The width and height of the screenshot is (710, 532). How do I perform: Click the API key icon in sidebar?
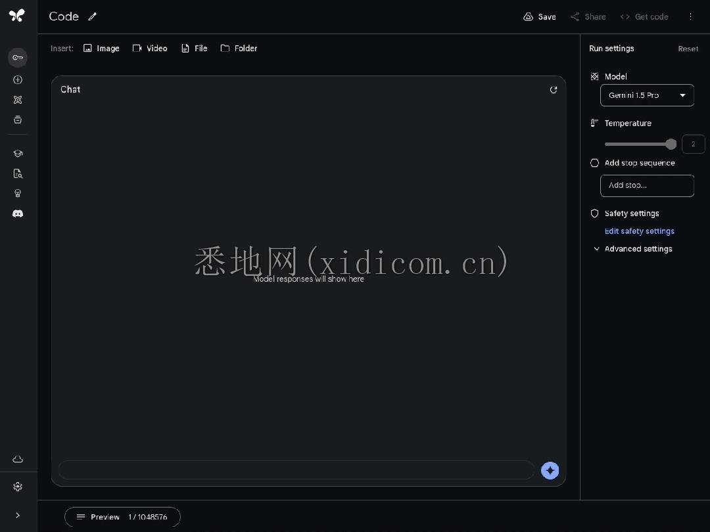[x=18, y=58]
